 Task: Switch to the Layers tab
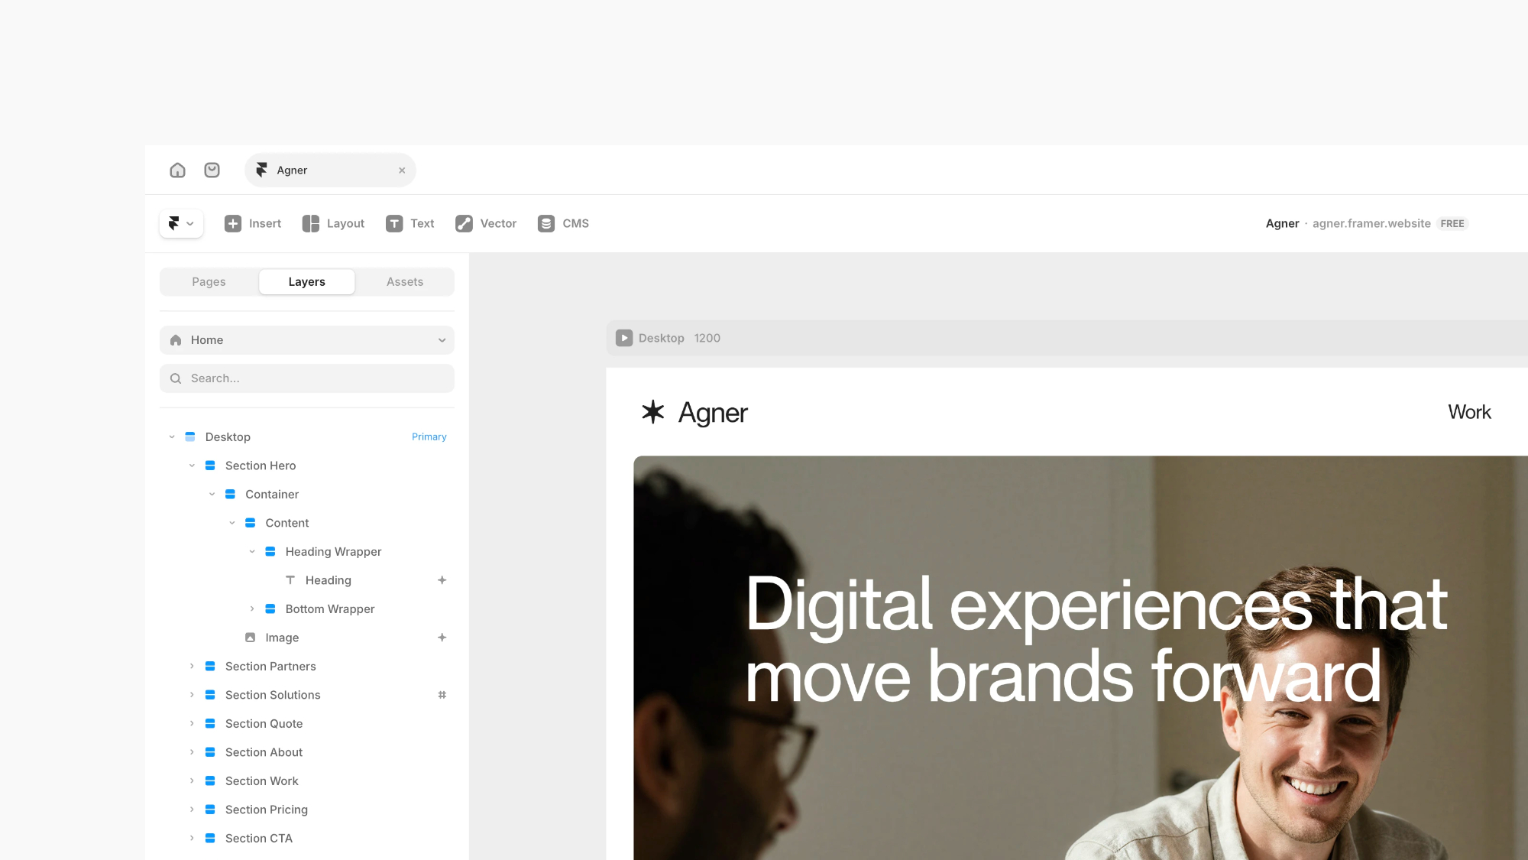point(307,282)
